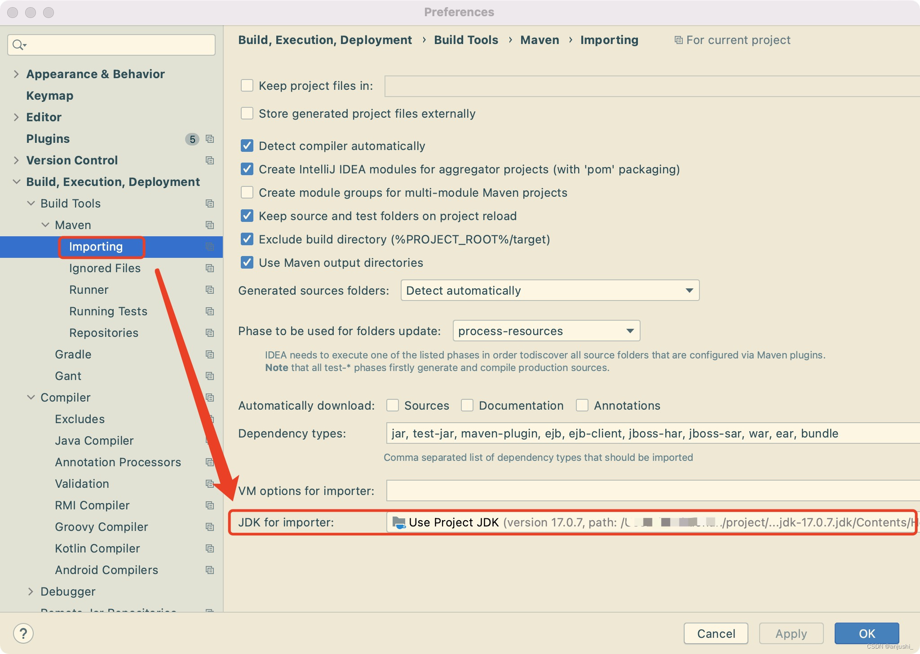
Task: Click the Apply button
Action: tap(791, 633)
